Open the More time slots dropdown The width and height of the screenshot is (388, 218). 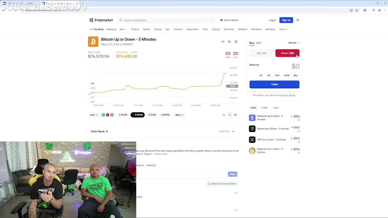pos(179,115)
